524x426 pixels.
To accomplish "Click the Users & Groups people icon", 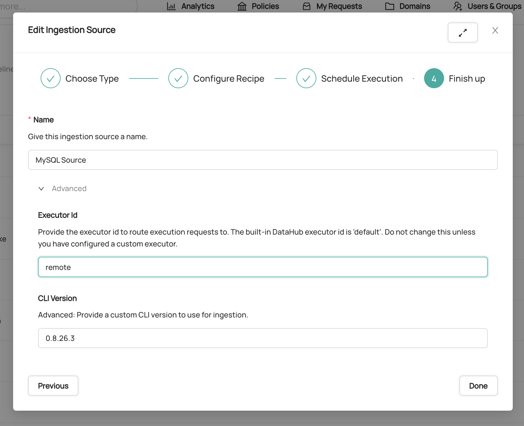I will click(458, 6).
